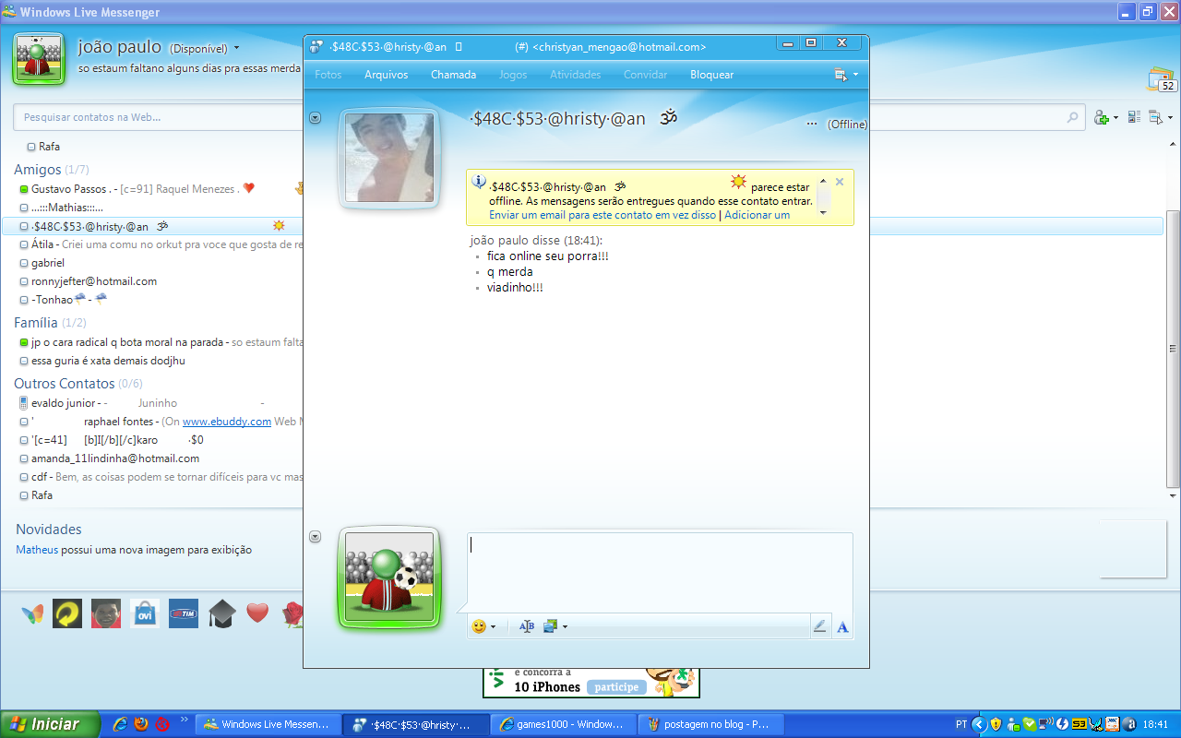
Task: Click the 10 iPhones participe ad
Action: pyautogui.click(x=591, y=683)
